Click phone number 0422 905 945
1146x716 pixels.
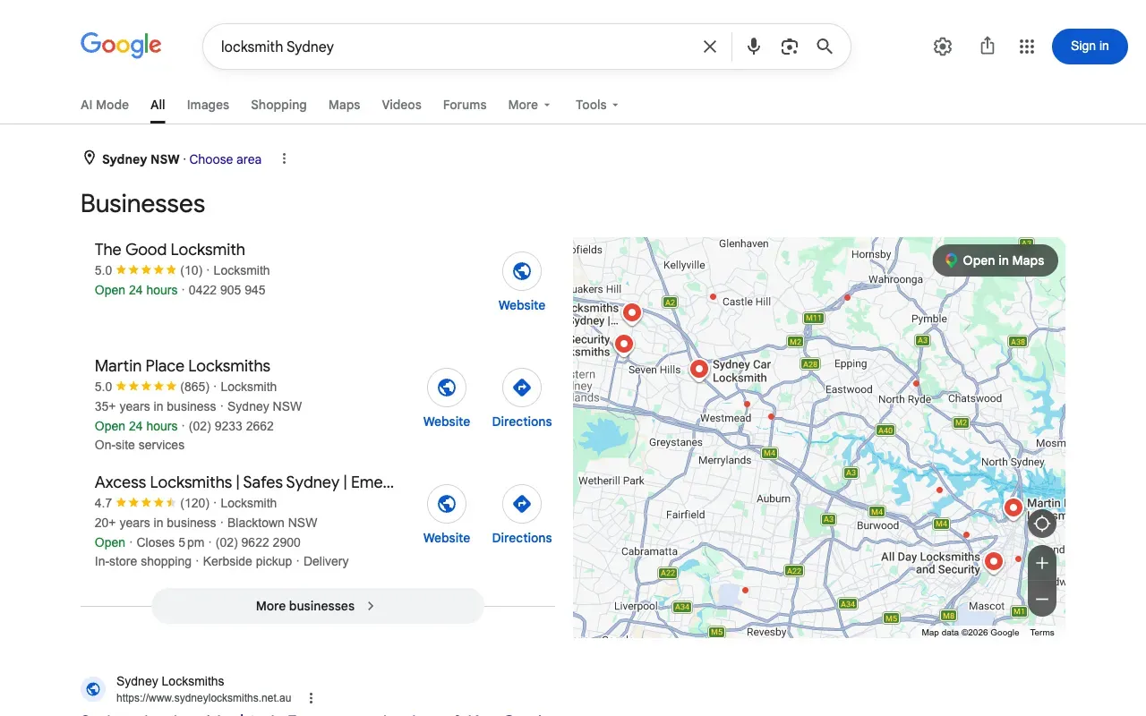[x=227, y=290]
